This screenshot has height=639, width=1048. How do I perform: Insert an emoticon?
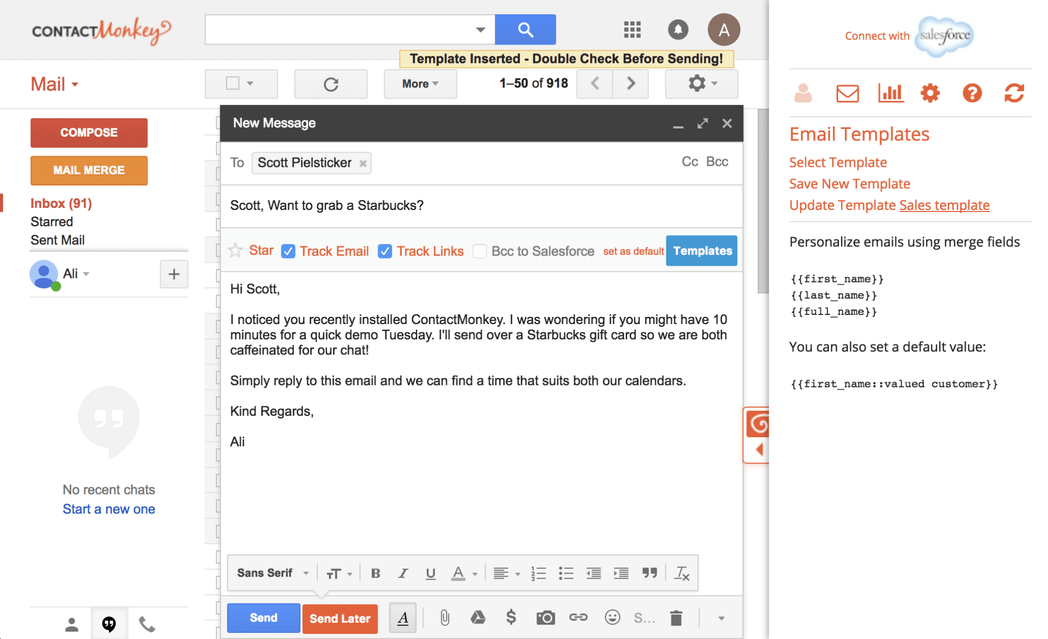[x=612, y=617]
